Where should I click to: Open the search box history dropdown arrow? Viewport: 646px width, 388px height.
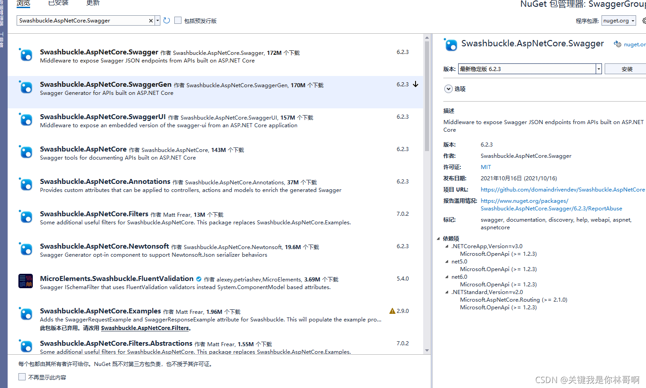point(158,21)
